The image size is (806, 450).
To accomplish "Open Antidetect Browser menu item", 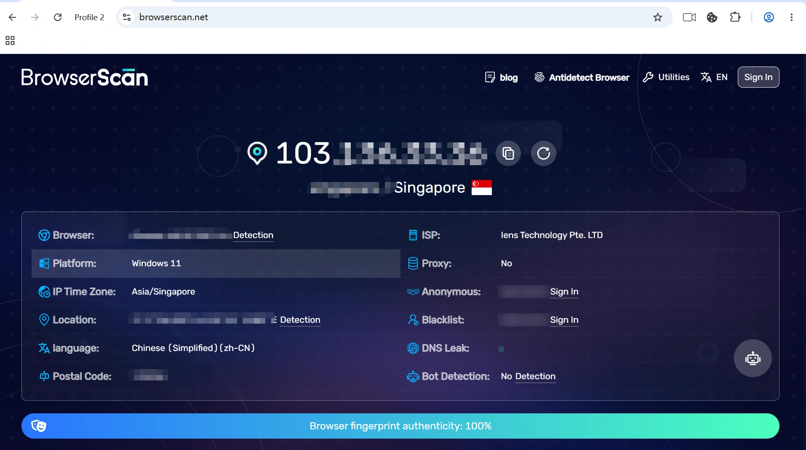I will 582,78.
